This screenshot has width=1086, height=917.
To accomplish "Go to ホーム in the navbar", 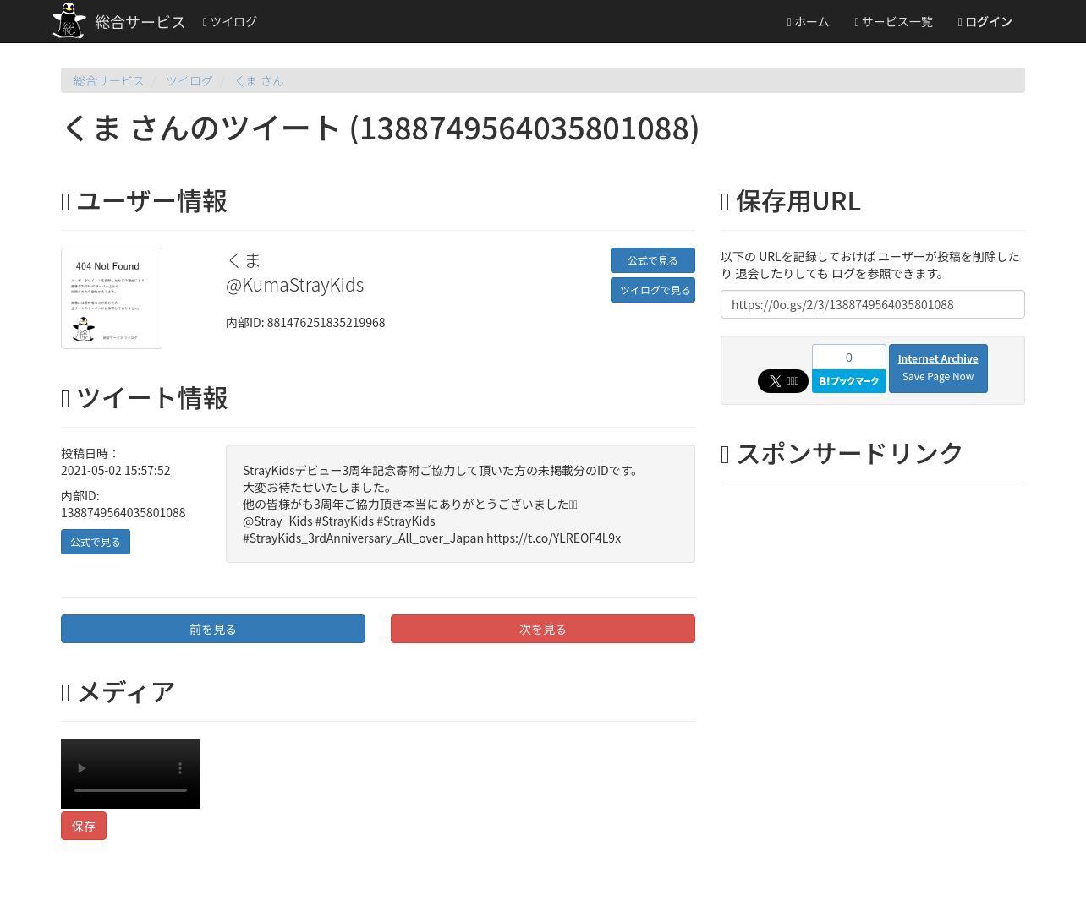I will pyautogui.click(x=808, y=21).
